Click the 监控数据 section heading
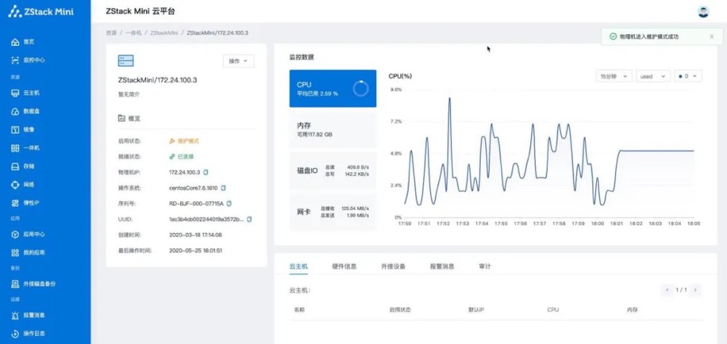 pos(301,57)
